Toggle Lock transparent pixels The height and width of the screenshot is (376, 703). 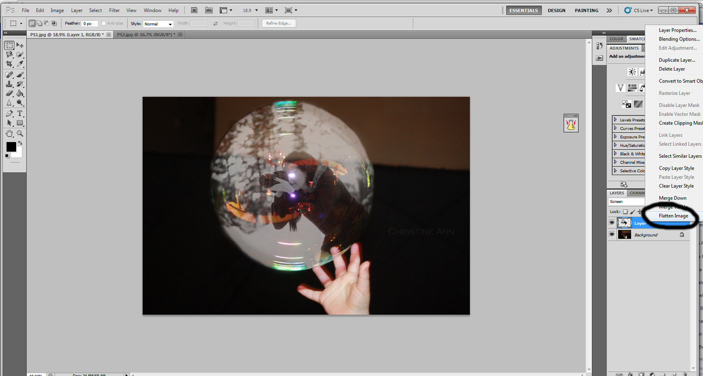[x=625, y=212]
